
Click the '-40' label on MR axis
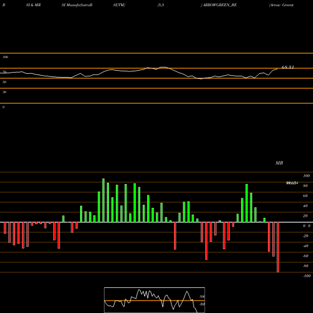(x=305, y=246)
